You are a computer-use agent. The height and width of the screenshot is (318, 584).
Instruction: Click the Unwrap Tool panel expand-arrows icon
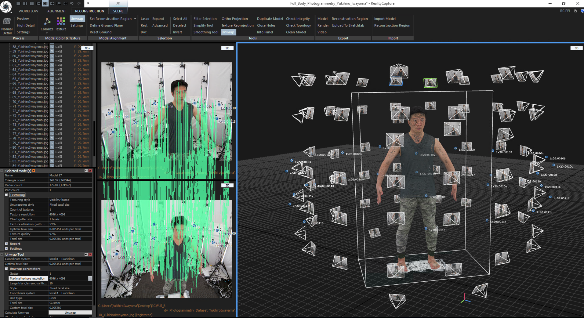point(86,254)
